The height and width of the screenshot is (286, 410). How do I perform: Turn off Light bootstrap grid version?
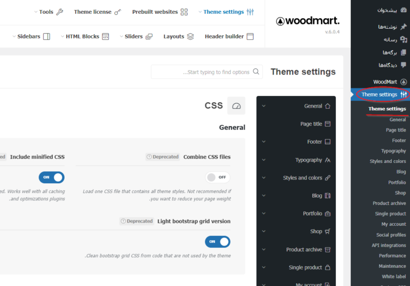(218, 242)
